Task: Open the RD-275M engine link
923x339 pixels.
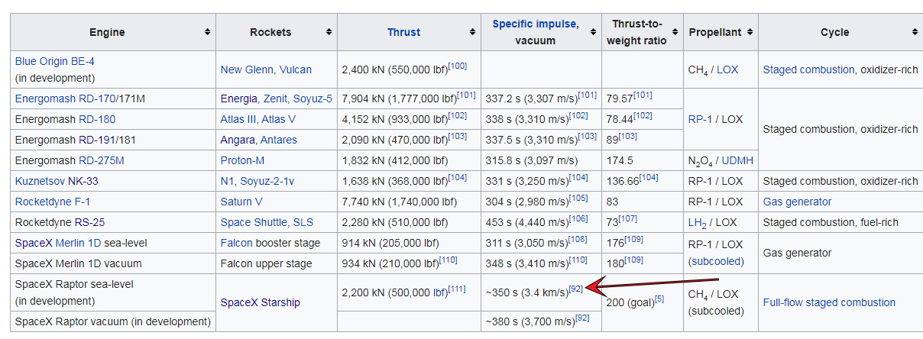Action: point(101,160)
